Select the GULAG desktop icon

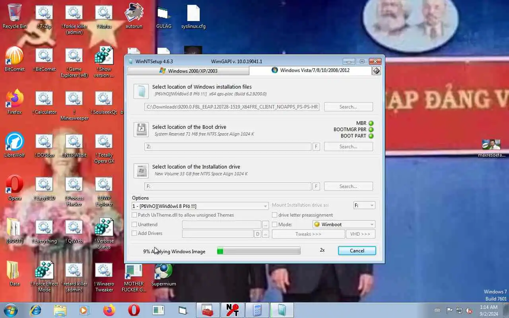[x=164, y=17]
